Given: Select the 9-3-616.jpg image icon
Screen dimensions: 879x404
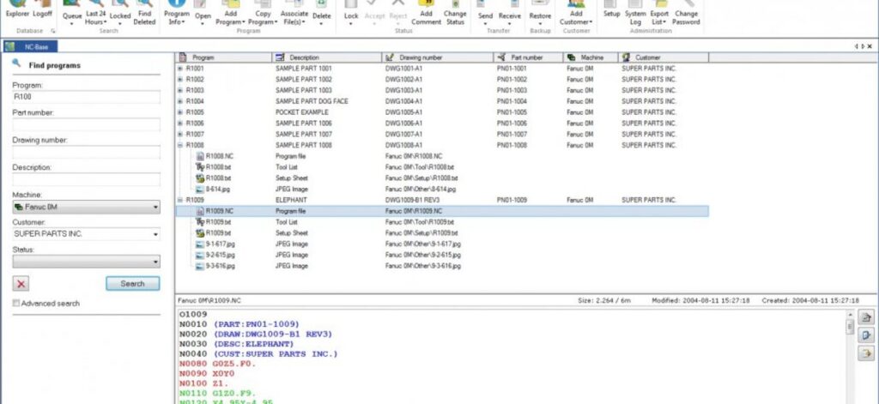Looking at the screenshot, I should point(200,266).
